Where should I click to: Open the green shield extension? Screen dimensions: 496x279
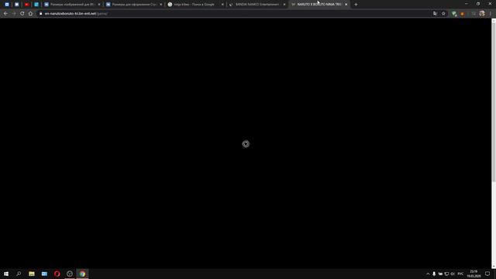454,14
